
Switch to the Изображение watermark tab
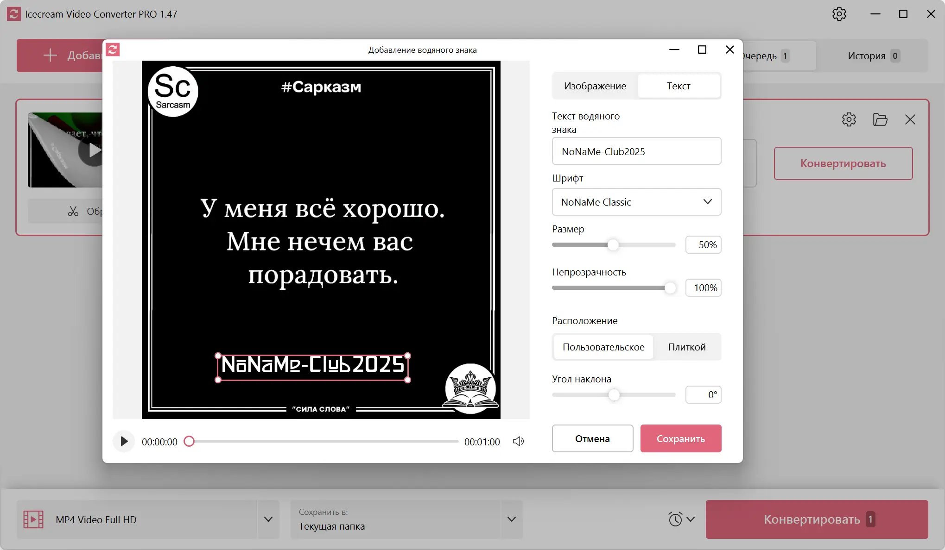click(x=595, y=86)
